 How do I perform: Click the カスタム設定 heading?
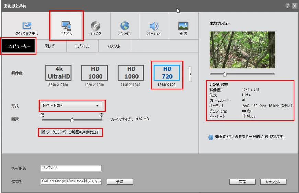(219, 85)
